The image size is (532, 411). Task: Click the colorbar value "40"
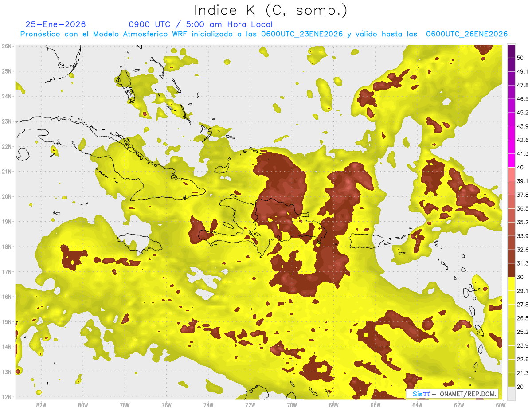click(x=520, y=167)
